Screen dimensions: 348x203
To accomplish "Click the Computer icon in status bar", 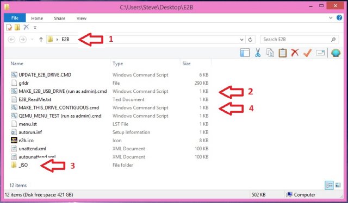I will point(289,194).
